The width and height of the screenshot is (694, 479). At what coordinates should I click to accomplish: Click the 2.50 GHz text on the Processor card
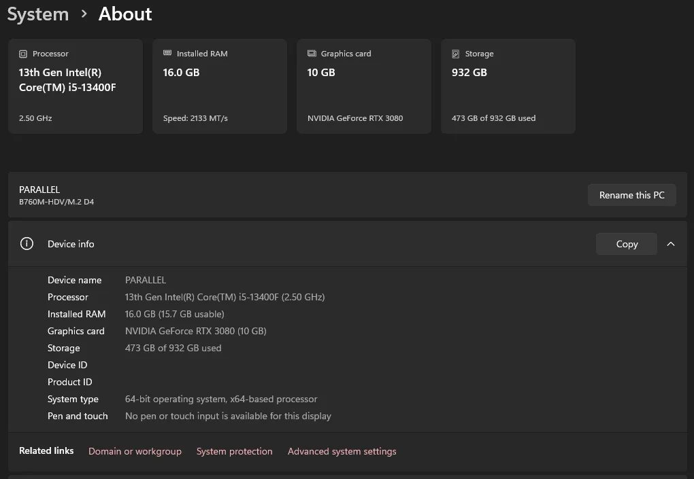[x=35, y=118]
